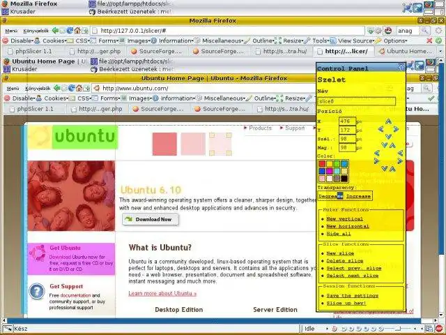
Task: Click the search box containing 'anag'
Action: coord(407,31)
